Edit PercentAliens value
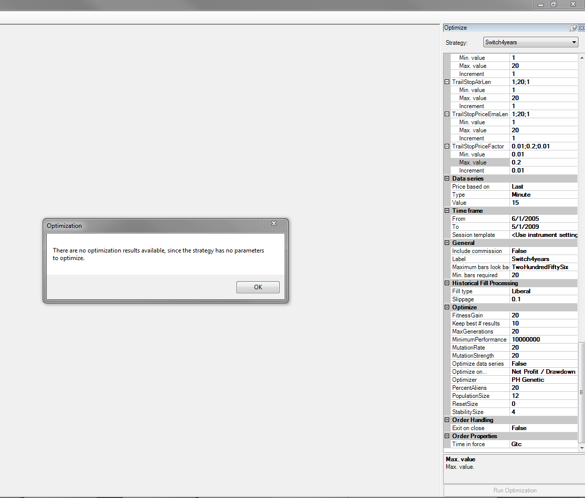585x498 pixels. pyautogui.click(x=544, y=387)
